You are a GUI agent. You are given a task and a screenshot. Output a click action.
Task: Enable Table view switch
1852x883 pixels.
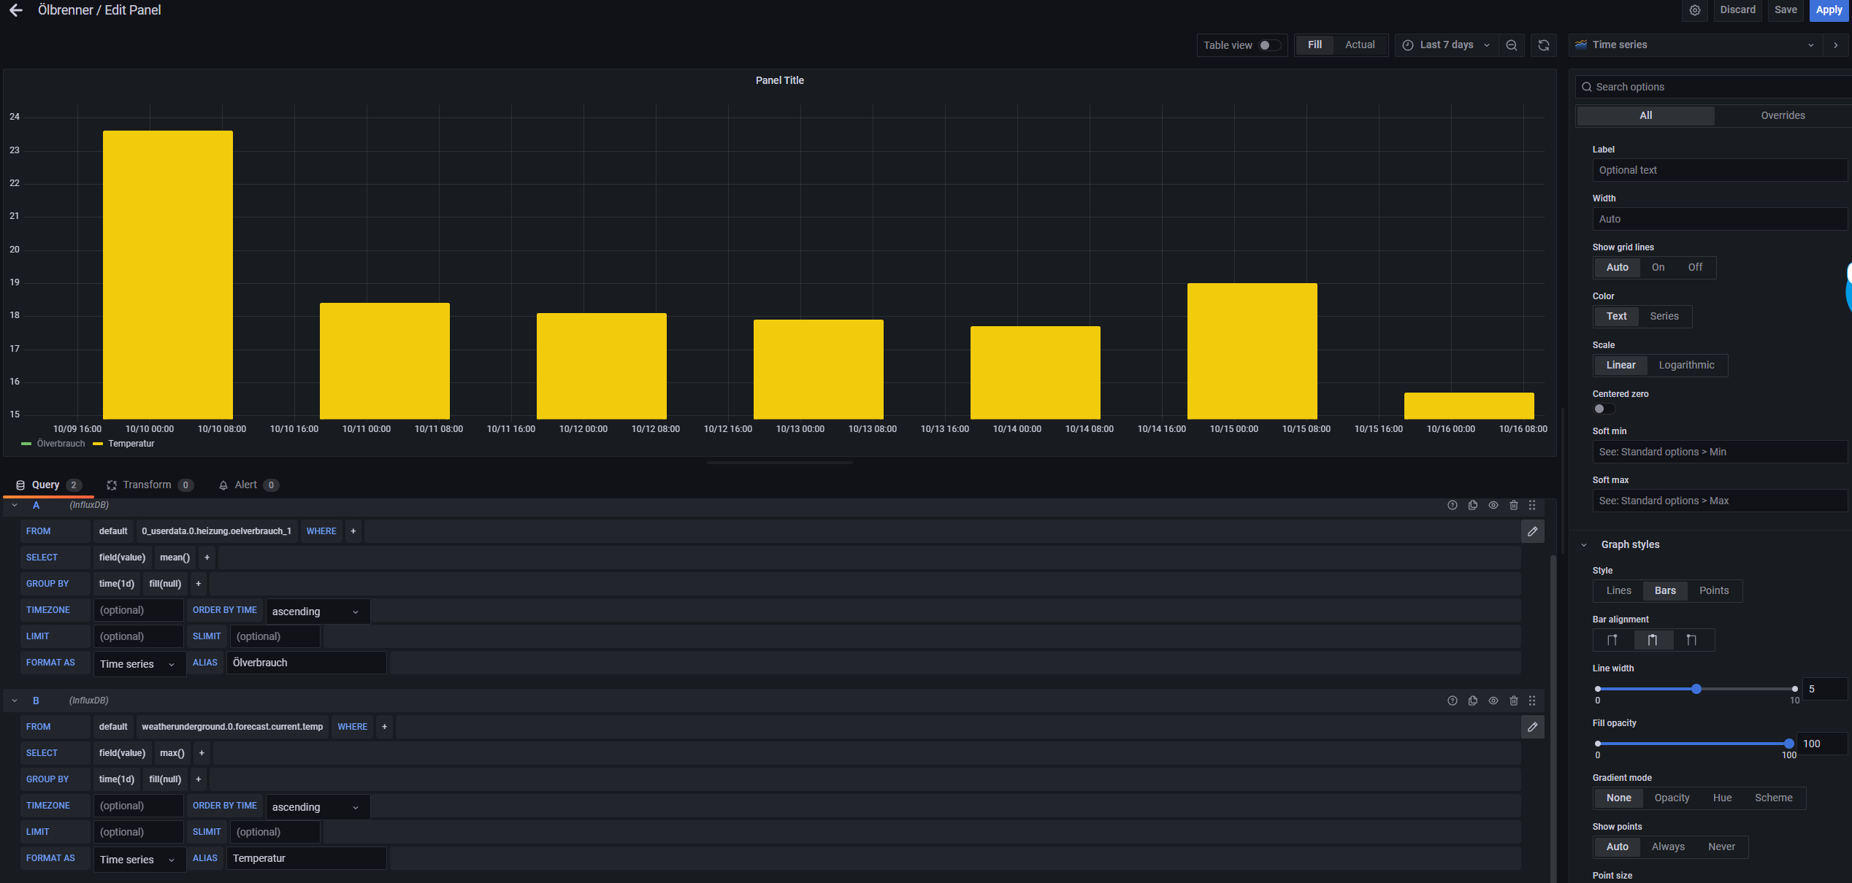pos(1269,45)
